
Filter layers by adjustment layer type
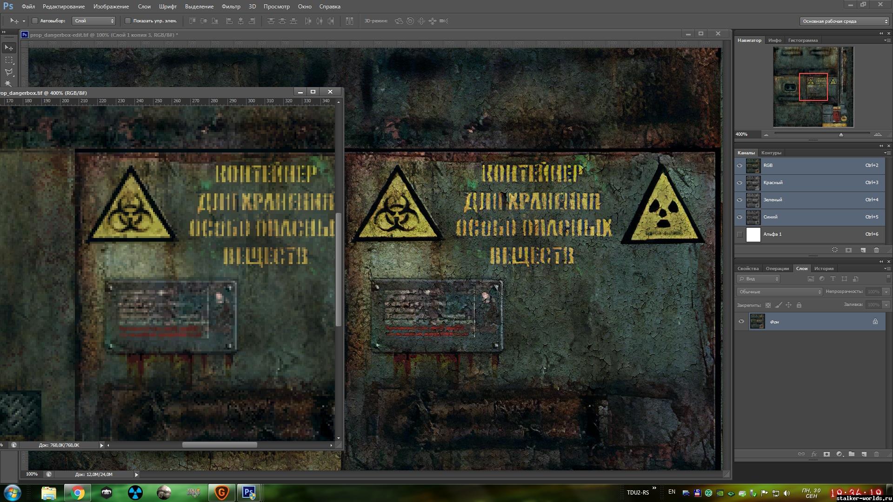click(x=822, y=279)
